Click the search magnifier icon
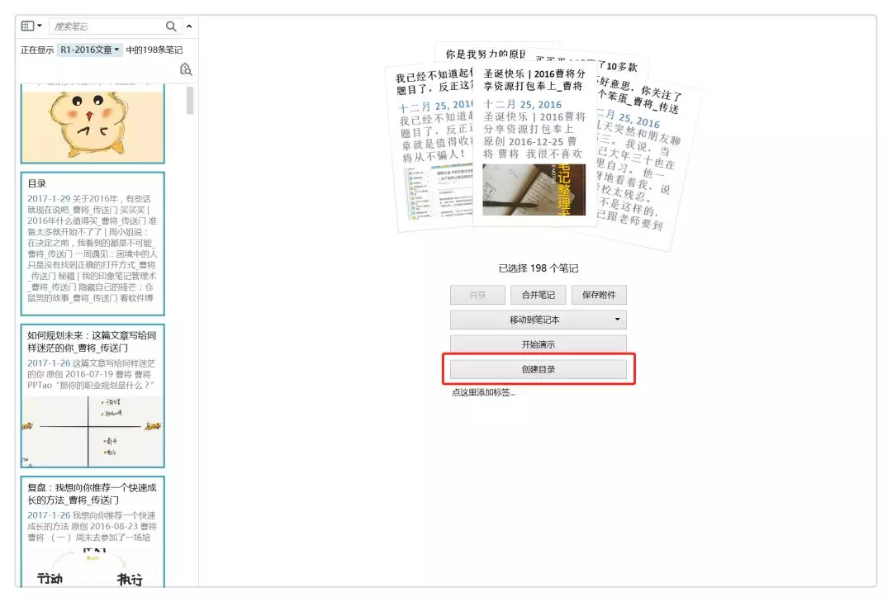The image size is (892, 602). click(x=171, y=26)
